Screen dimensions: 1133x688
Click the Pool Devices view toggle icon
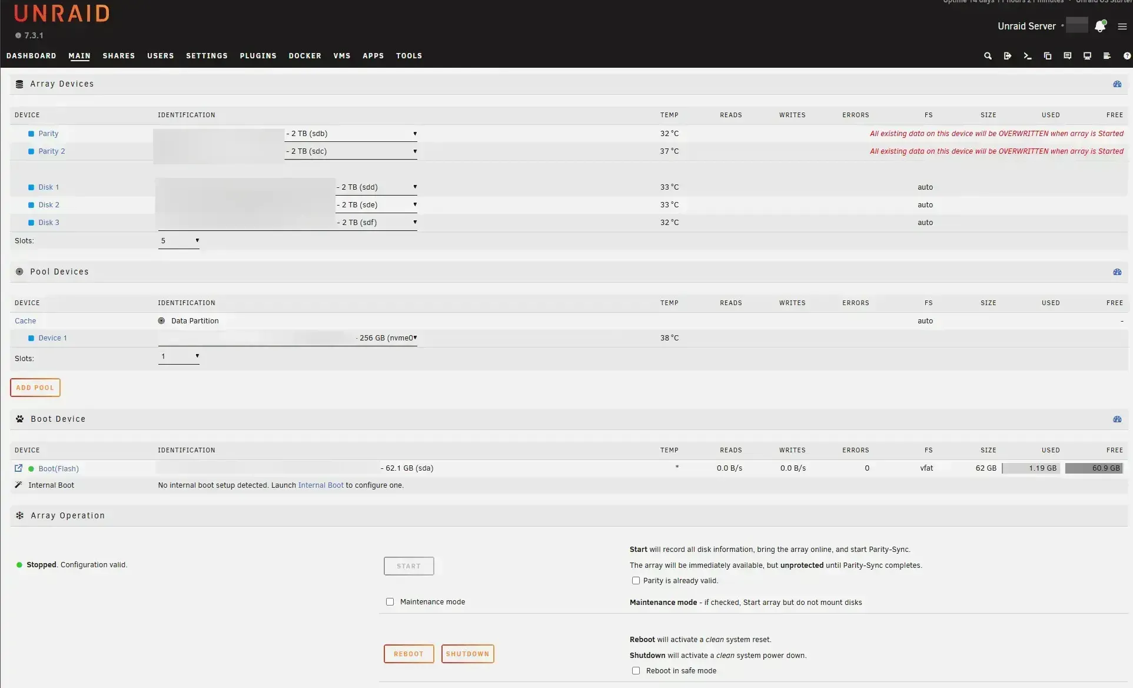tap(1117, 272)
